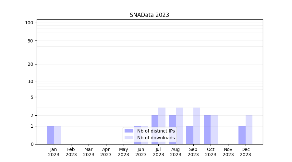This screenshot has height=162, width=292.
Task: Pick the August downloads bar
Action: click(179, 126)
